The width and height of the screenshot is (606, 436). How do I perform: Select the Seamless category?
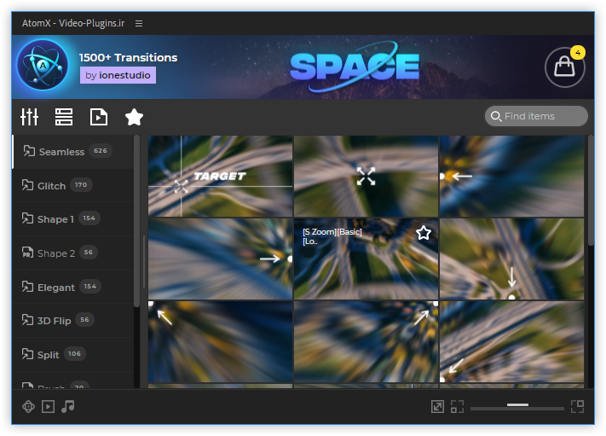pos(73,152)
